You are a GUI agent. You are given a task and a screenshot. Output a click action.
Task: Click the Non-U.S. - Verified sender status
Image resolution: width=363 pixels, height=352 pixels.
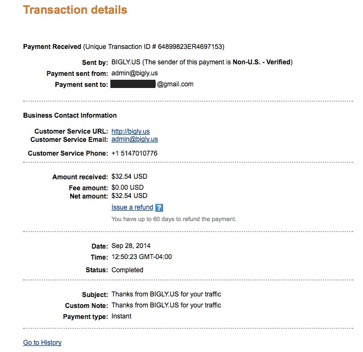tap(261, 62)
